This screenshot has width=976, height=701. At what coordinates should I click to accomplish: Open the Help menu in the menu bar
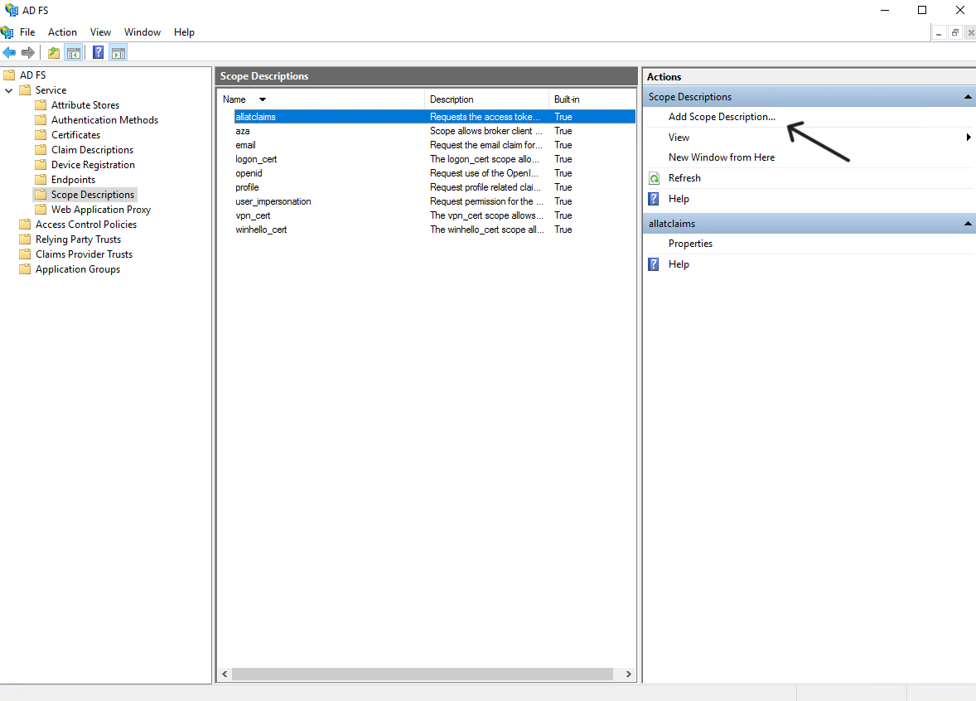[x=184, y=32]
